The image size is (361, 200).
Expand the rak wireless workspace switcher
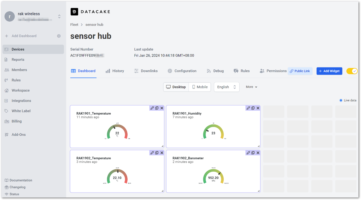(x=59, y=16)
